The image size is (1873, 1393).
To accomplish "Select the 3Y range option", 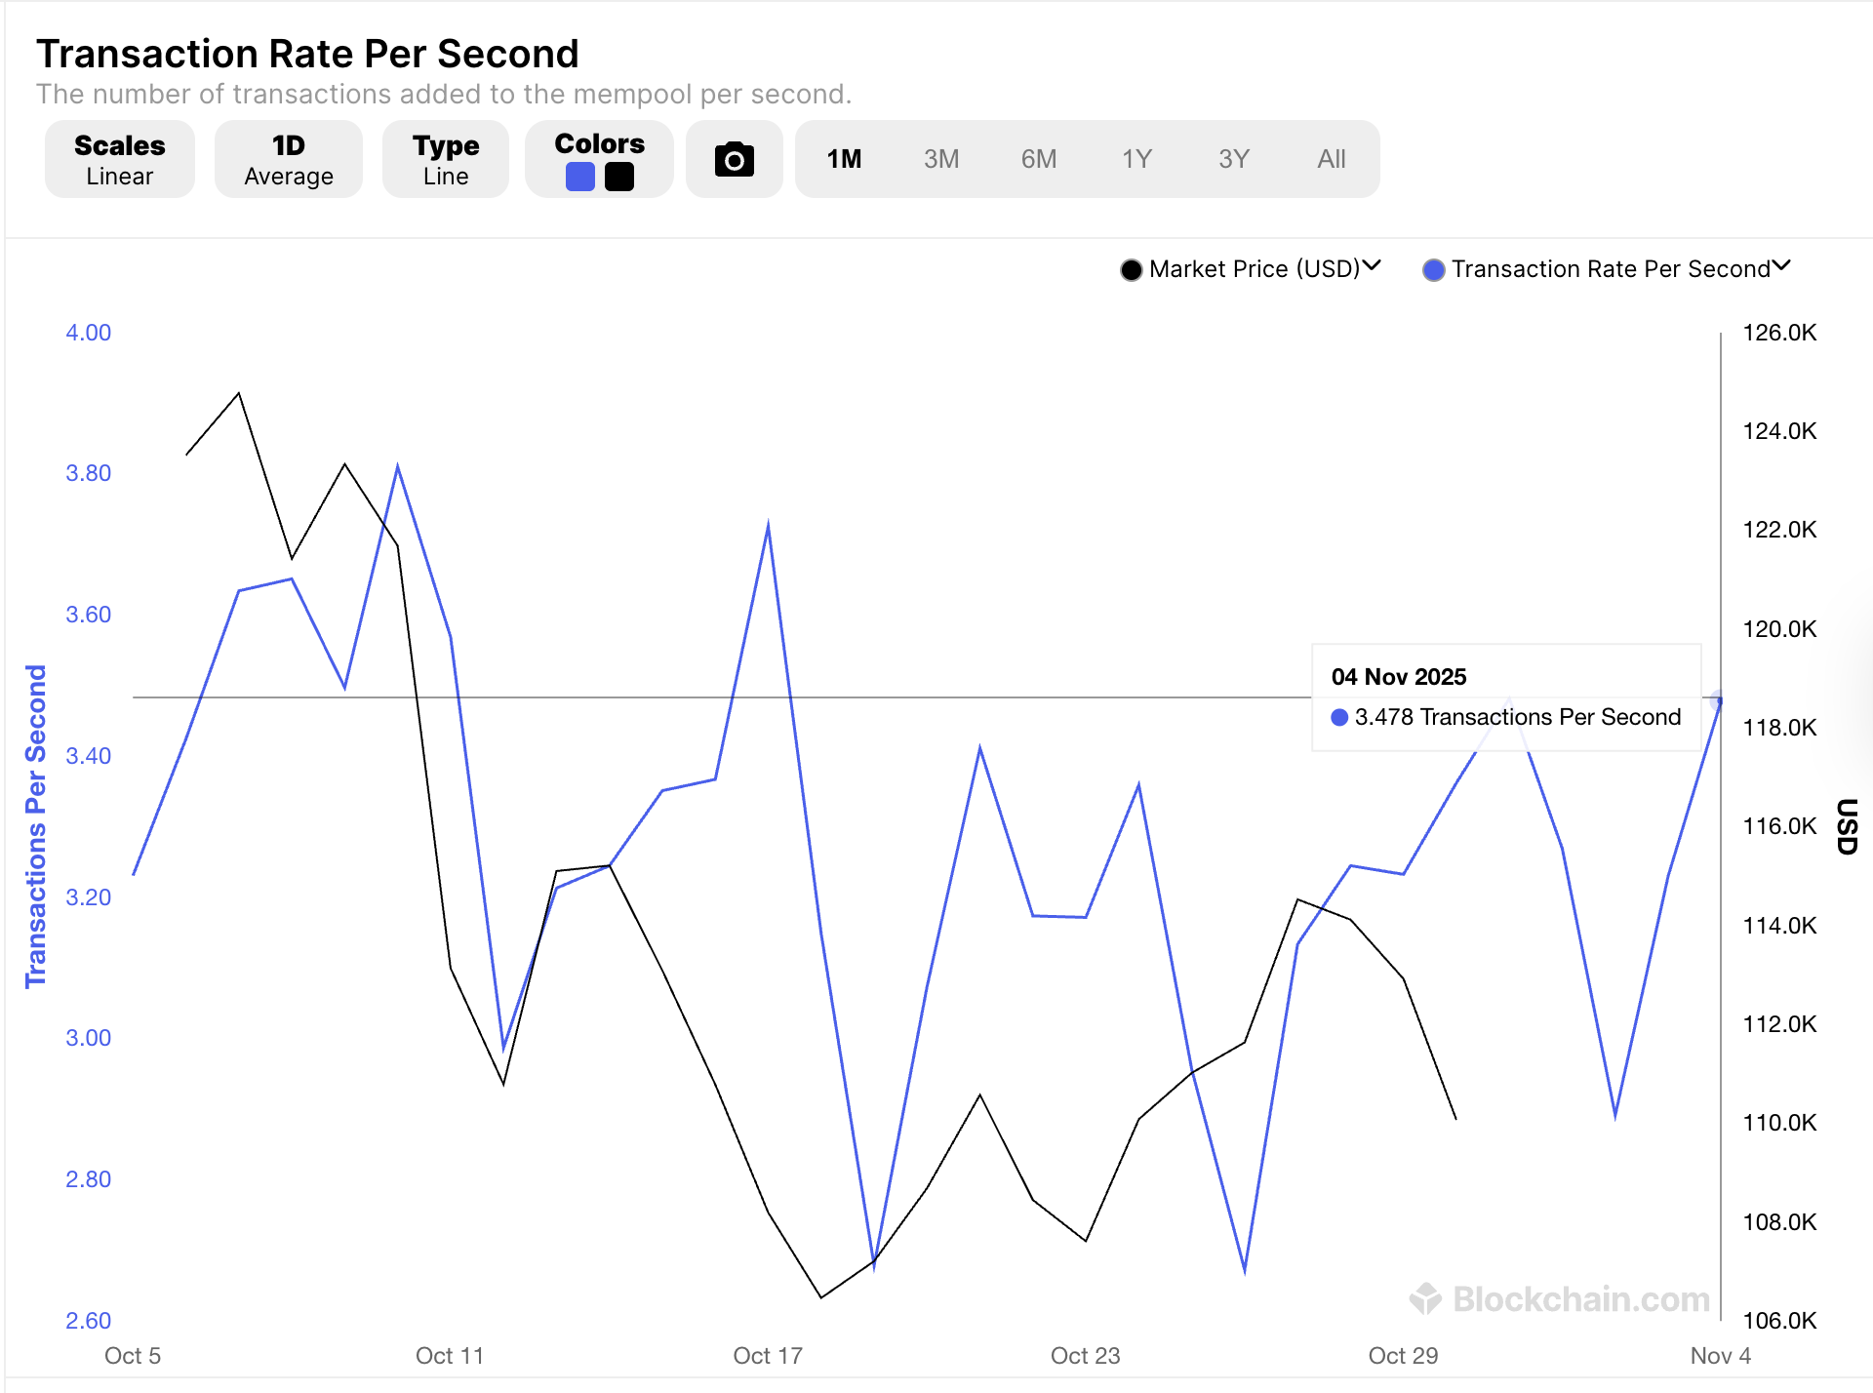I will (x=1233, y=158).
